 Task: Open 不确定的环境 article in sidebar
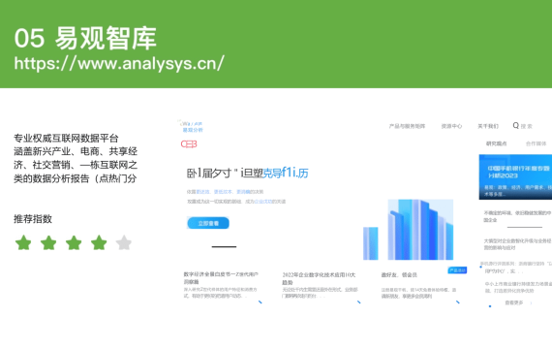pos(517,216)
